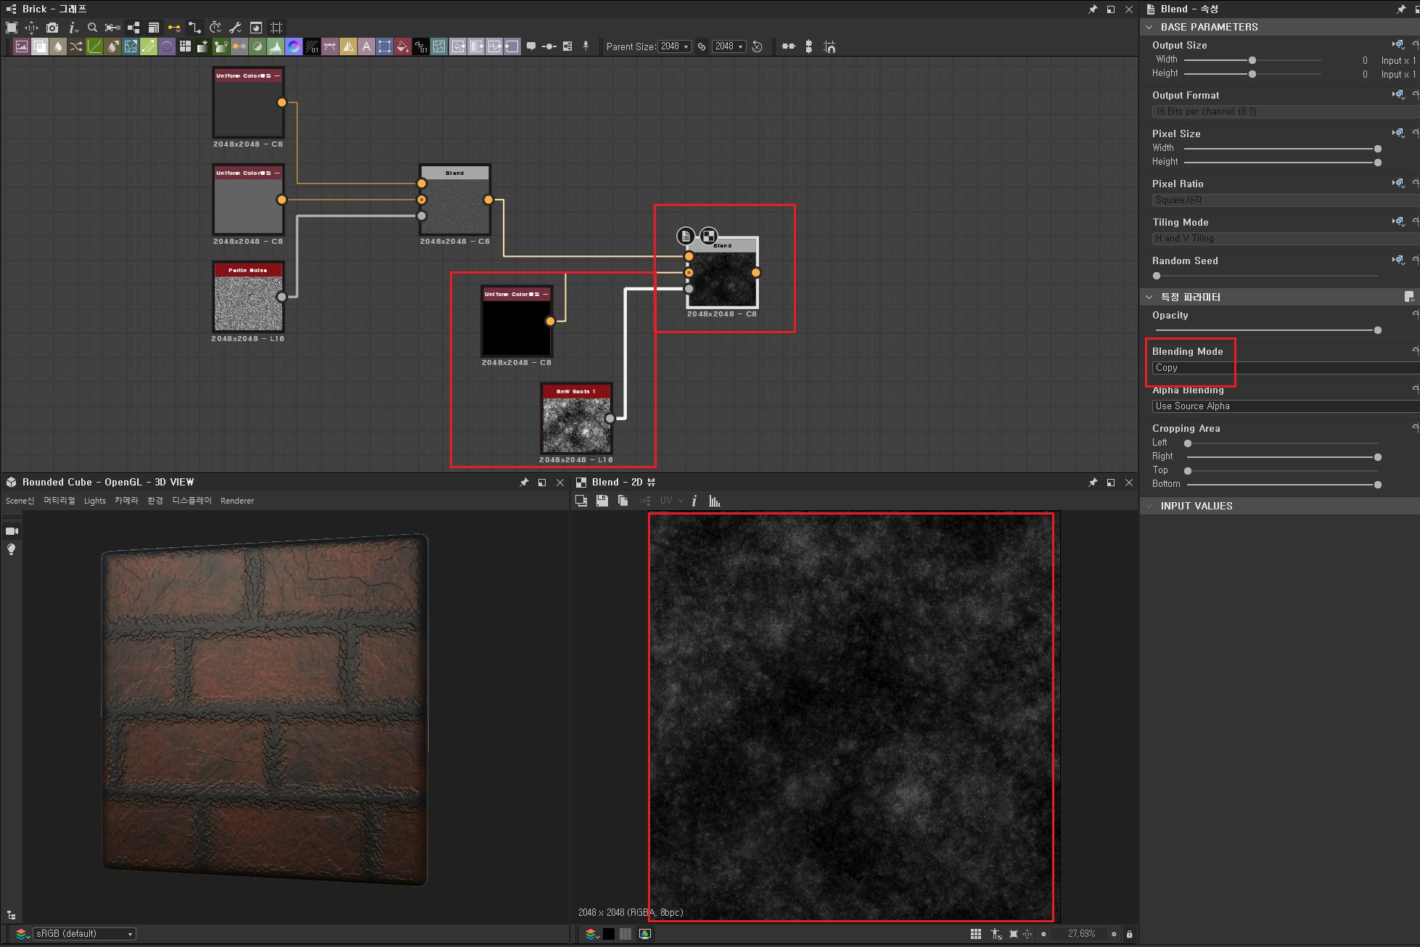Click the wrench tools icon in graph toolbar
Image resolution: width=1420 pixels, height=947 pixels.
point(235,28)
